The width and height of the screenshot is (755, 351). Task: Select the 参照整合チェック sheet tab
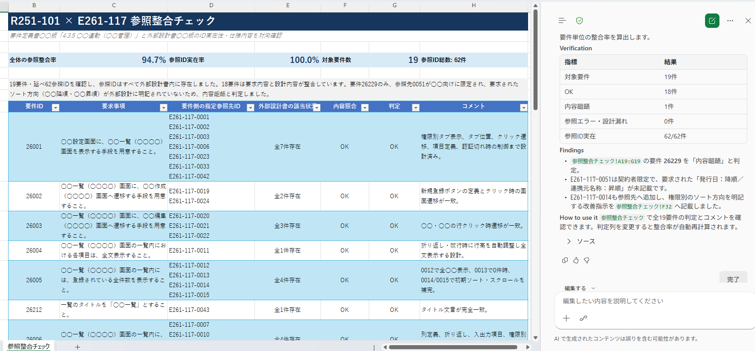click(x=29, y=347)
